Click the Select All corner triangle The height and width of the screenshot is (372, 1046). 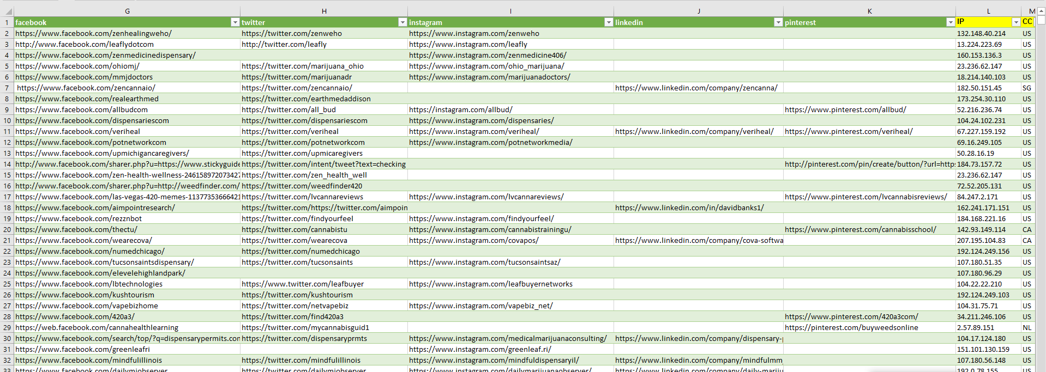(8, 11)
